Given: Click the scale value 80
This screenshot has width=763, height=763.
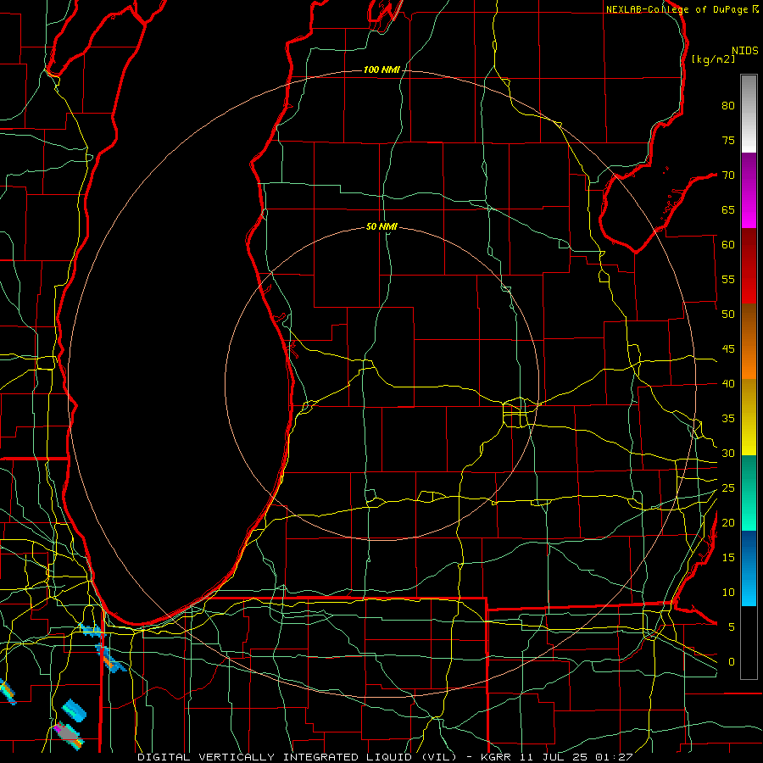Looking at the screenshot, I should pos(728,106).
